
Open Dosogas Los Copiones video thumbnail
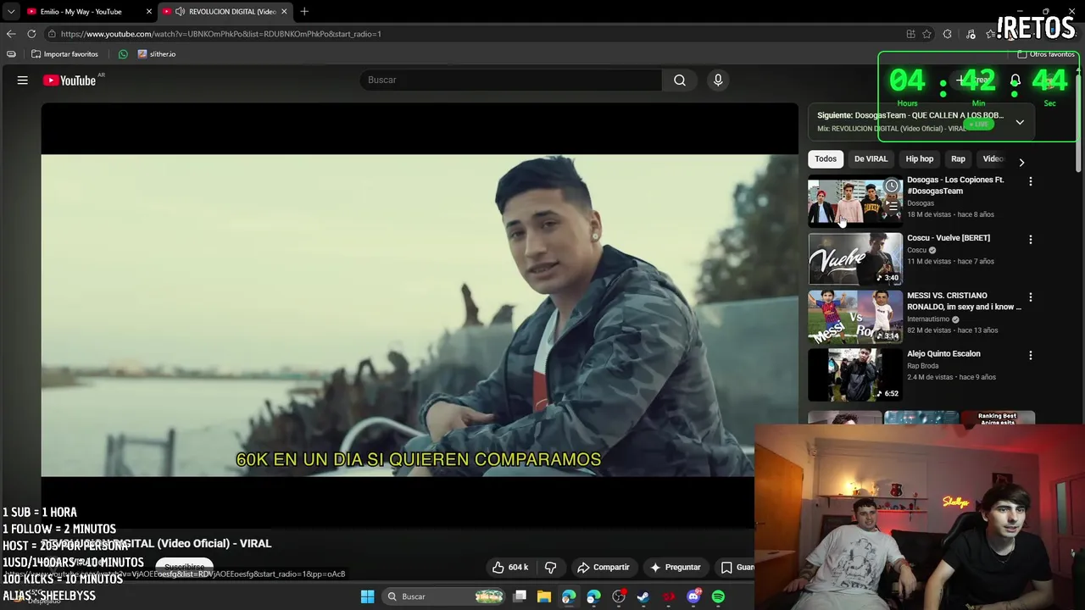855,201
